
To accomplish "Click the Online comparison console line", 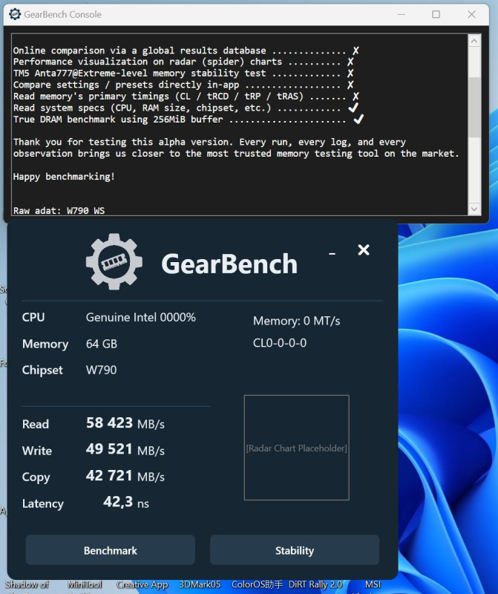I will point(186,50).
